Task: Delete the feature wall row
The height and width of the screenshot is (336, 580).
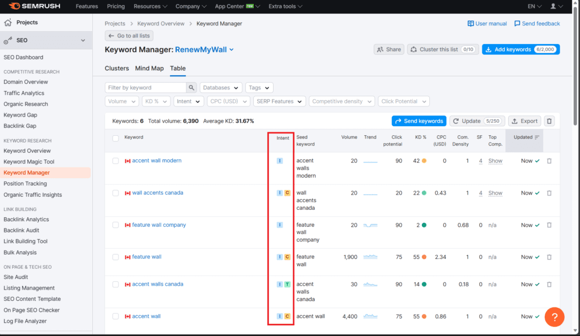Action: pyautogui.click(x=549, y=257)
